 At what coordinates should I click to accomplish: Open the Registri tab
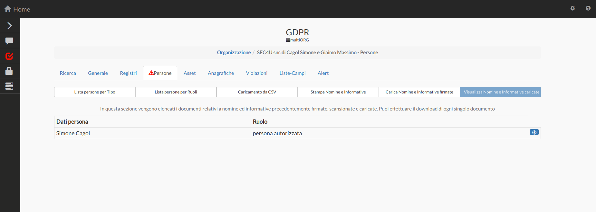128,73
